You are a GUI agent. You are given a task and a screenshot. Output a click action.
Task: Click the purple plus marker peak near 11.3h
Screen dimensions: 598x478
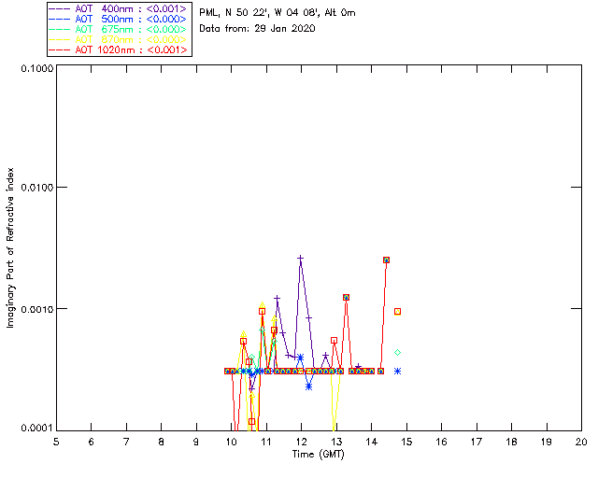(278, 298)
